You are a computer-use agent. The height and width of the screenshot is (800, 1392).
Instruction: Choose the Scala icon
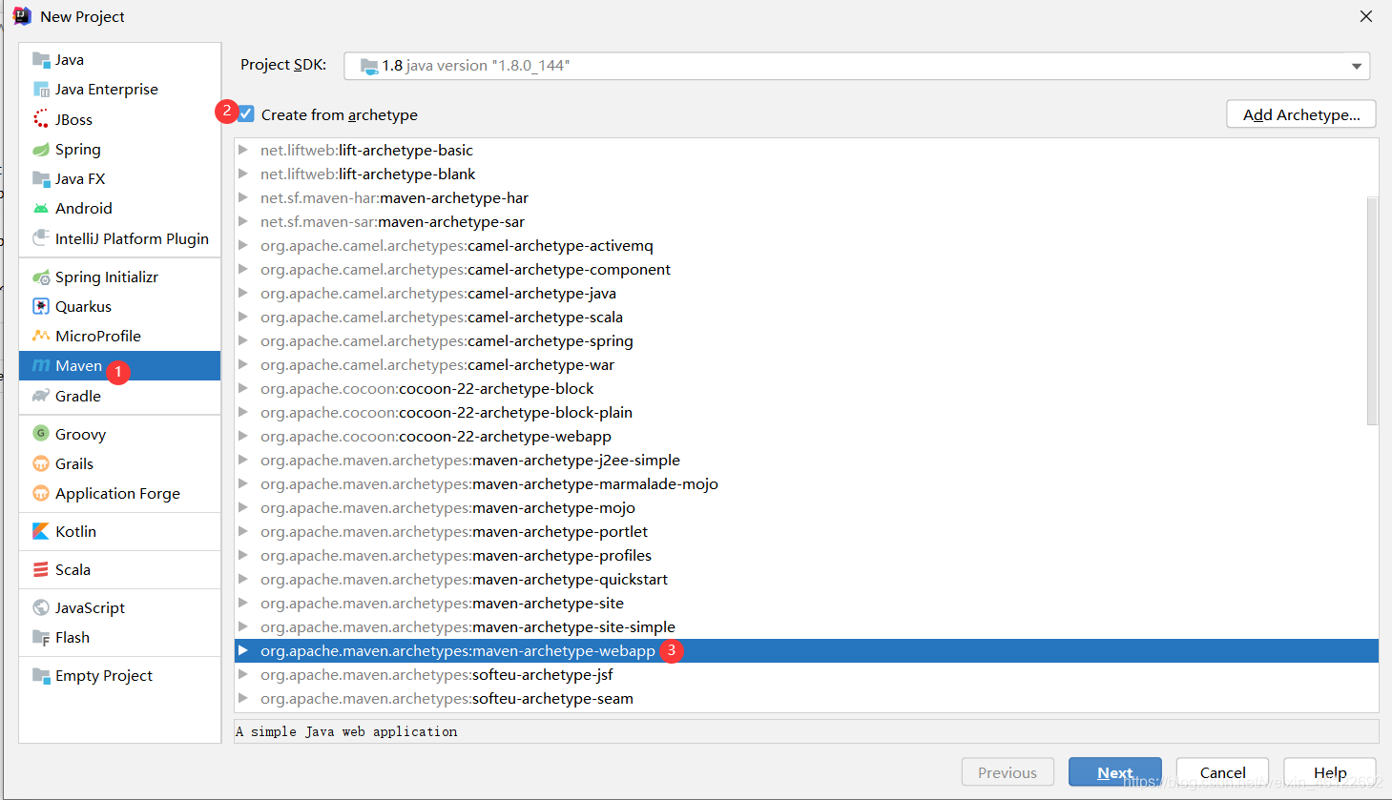pos(41,570)
